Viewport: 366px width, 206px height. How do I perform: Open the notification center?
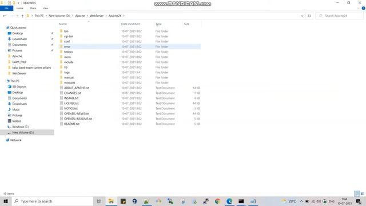[359, 201]
